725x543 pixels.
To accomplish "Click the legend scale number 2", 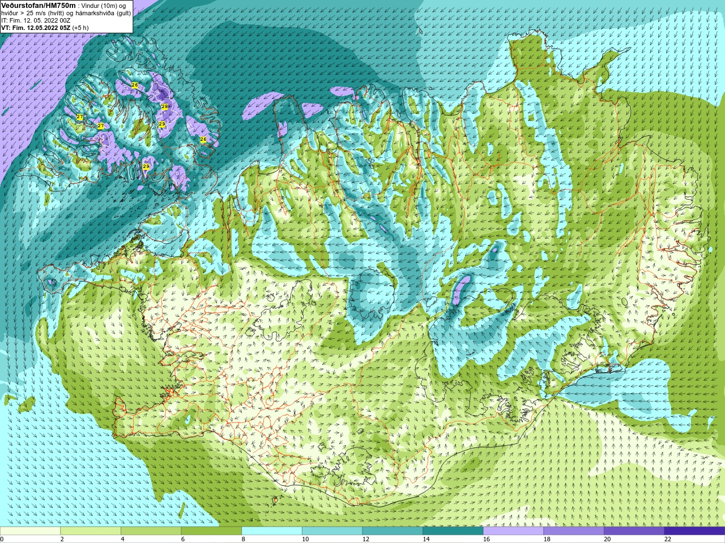I will (x=62, y=539).
